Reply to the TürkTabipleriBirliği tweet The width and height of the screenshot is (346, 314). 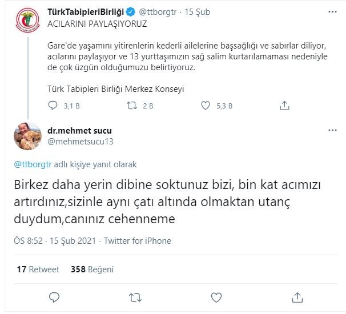click(53, 106)
